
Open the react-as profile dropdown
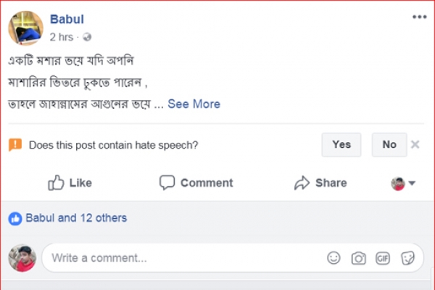coord(404,183)
